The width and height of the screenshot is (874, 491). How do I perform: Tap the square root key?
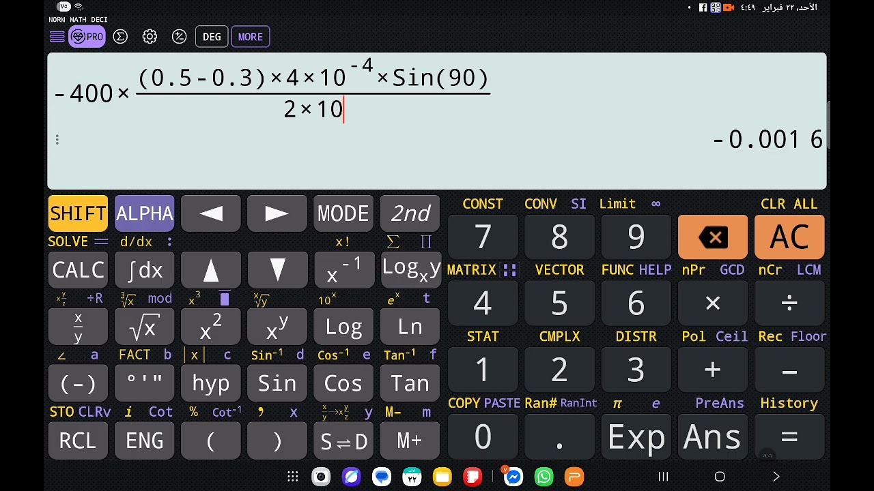point(144,327)
